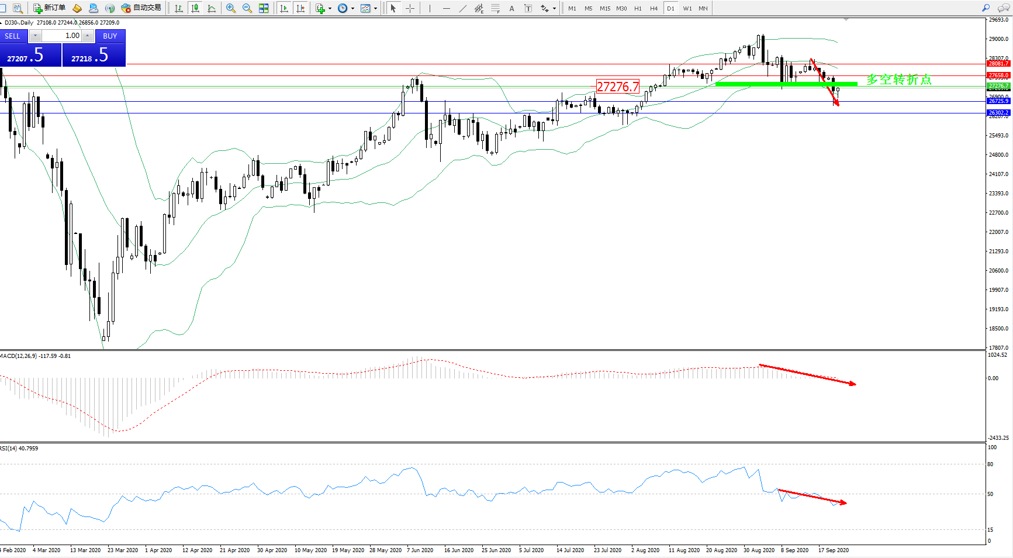1013x558 pixels.
Task: Click the New Order (新订单) button
Action: (49, 8)
